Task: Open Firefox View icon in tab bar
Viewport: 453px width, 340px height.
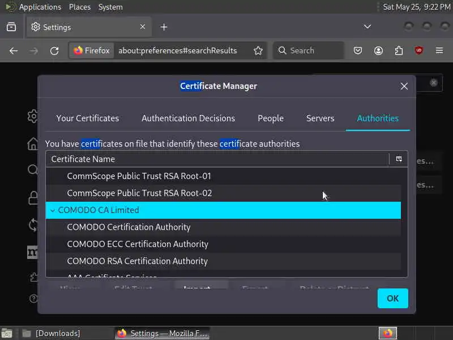Action: click(x=11, y=27)
